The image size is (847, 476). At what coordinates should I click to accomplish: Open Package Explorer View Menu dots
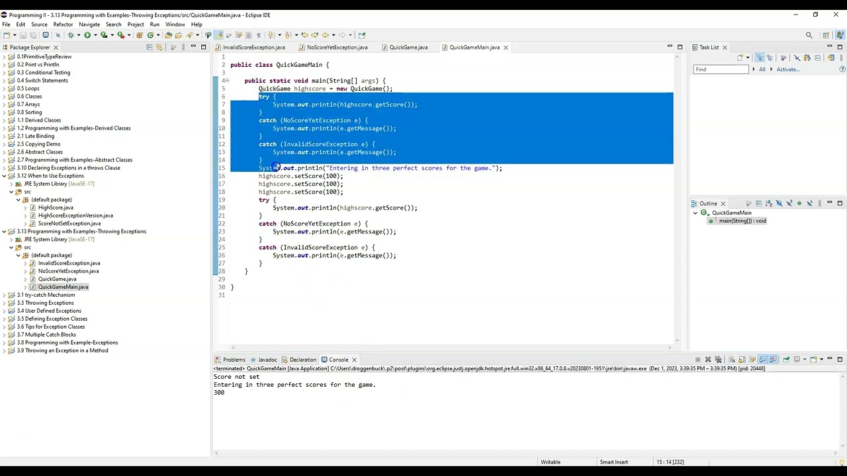[183, 47]
